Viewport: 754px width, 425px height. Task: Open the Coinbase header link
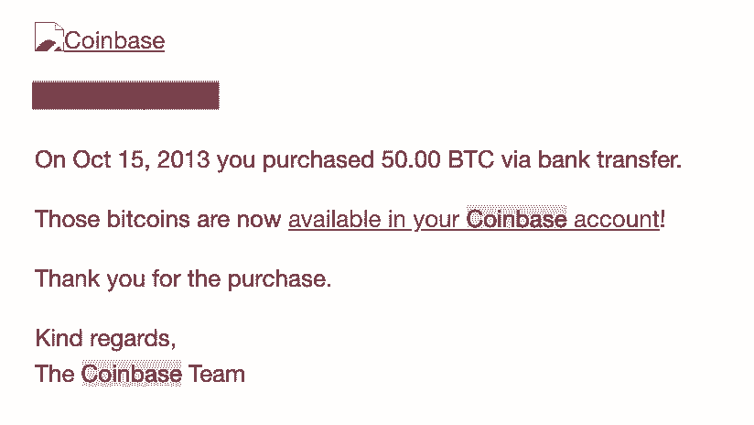[114, 40]
